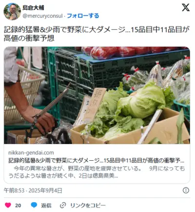
Task: Click the blue reply speech bubble icon
Action: (x=34, y=205)
